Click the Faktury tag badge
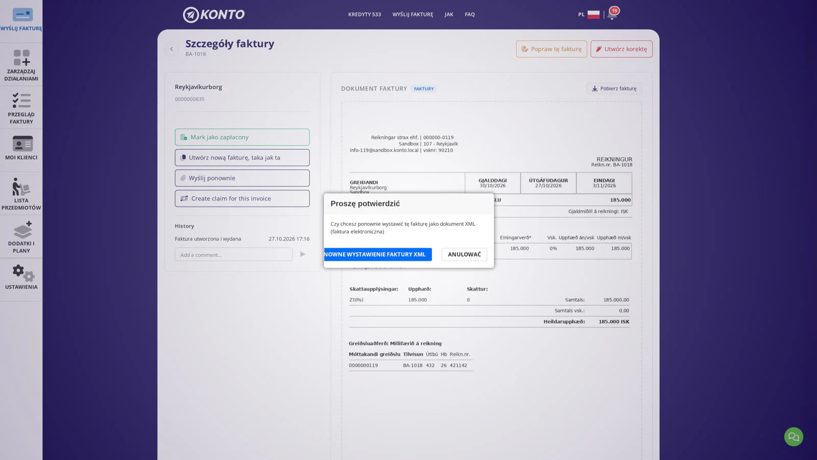Viewport: 817px width, 460px height. point(424,89)
